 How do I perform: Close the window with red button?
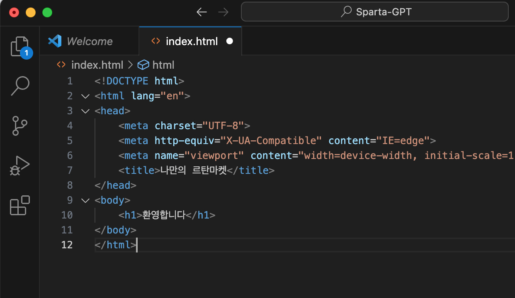(x=14, y=12)
